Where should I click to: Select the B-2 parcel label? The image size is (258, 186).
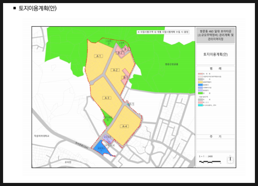[x=120, y=53]
